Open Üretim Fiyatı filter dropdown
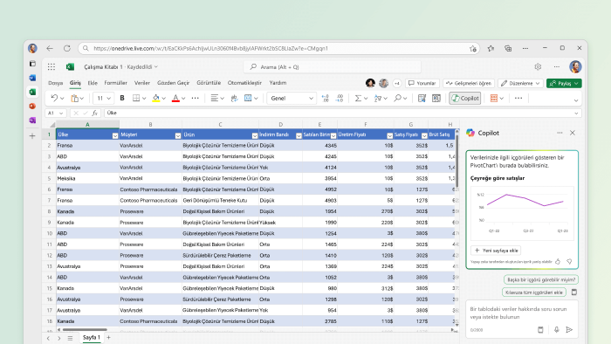611x344 pixels. pyautogui.click(x=389, y=135)
